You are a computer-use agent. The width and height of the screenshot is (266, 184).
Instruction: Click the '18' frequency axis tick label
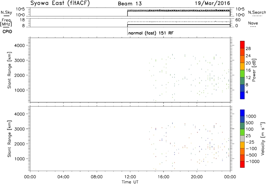[x=22, y=20]
